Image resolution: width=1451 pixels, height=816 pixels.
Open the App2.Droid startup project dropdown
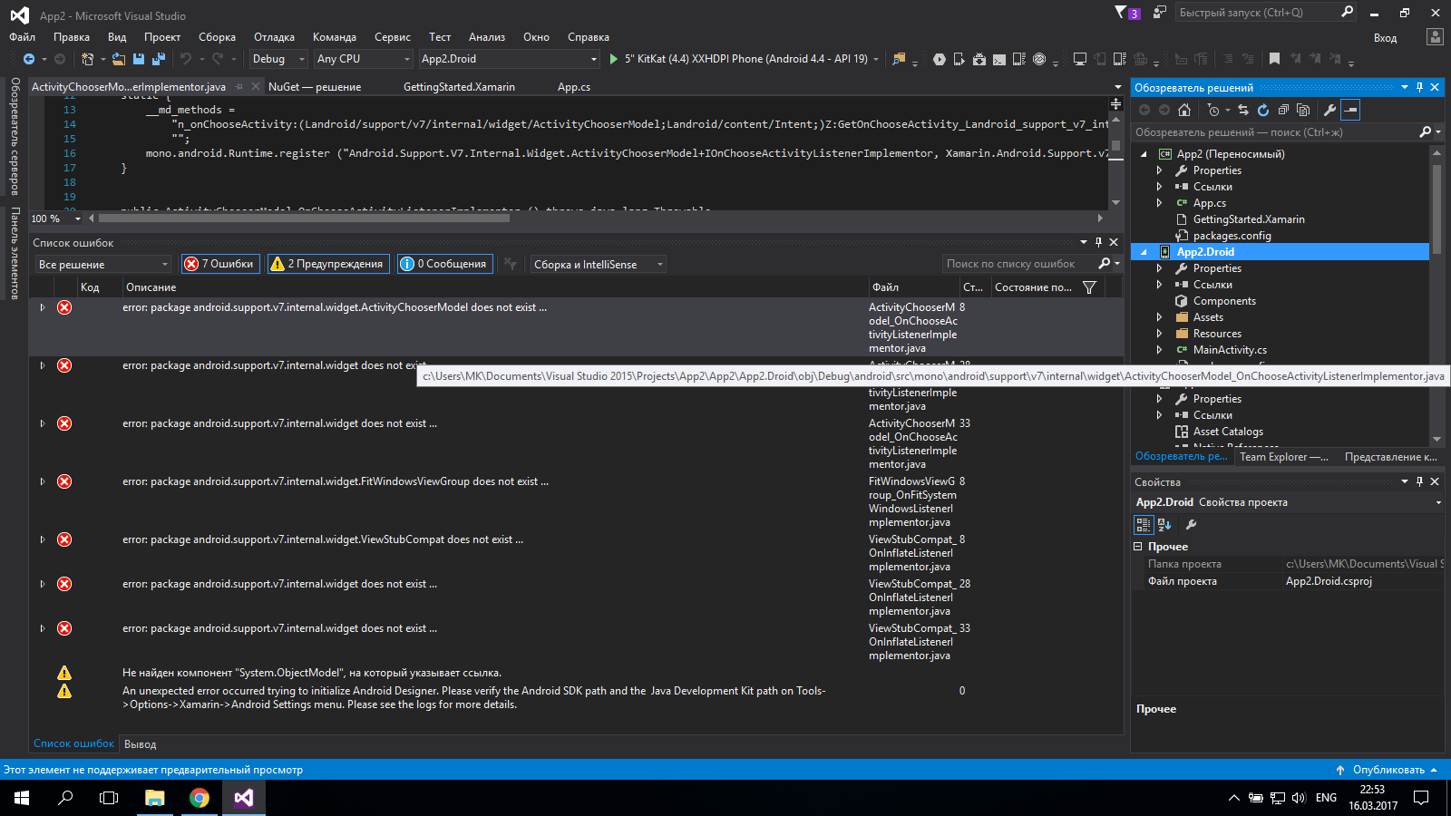(x=509, y=59)
